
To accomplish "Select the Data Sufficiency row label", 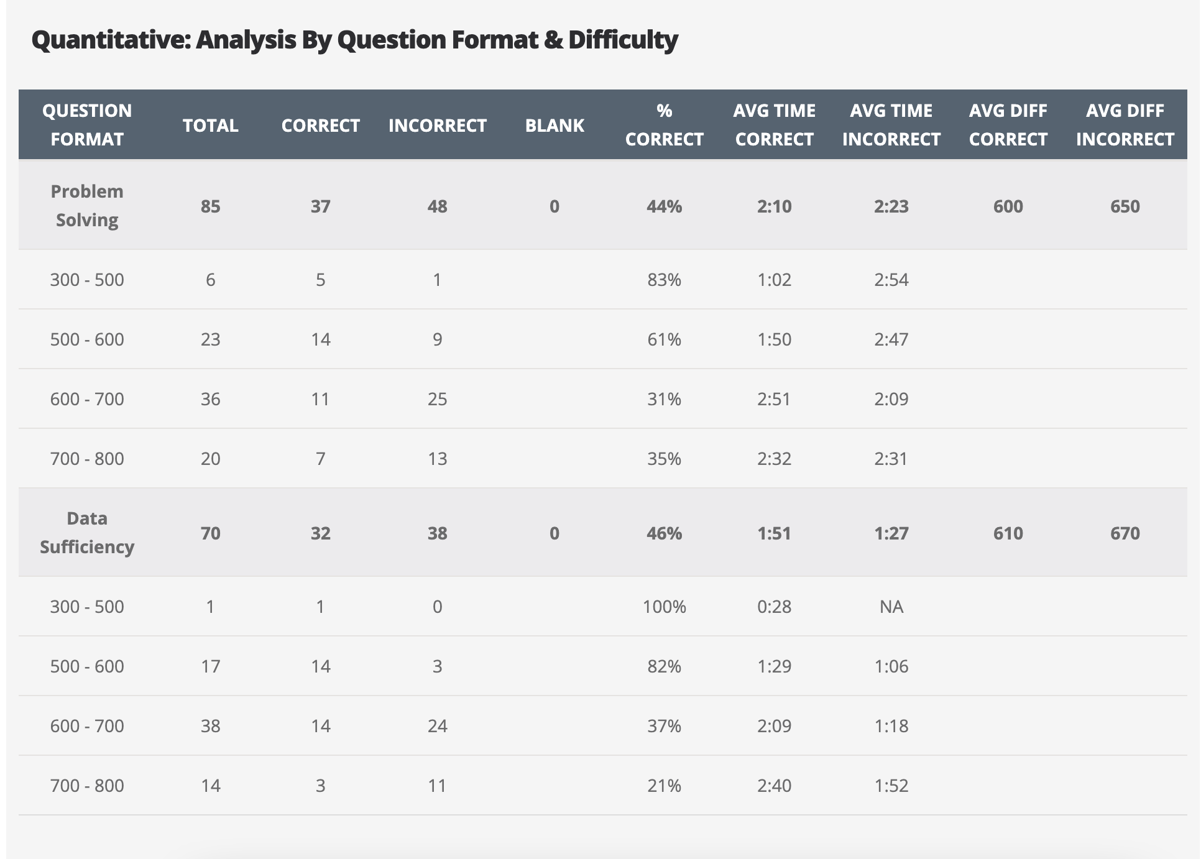I will pyautogui.click(x=87, y=533).
